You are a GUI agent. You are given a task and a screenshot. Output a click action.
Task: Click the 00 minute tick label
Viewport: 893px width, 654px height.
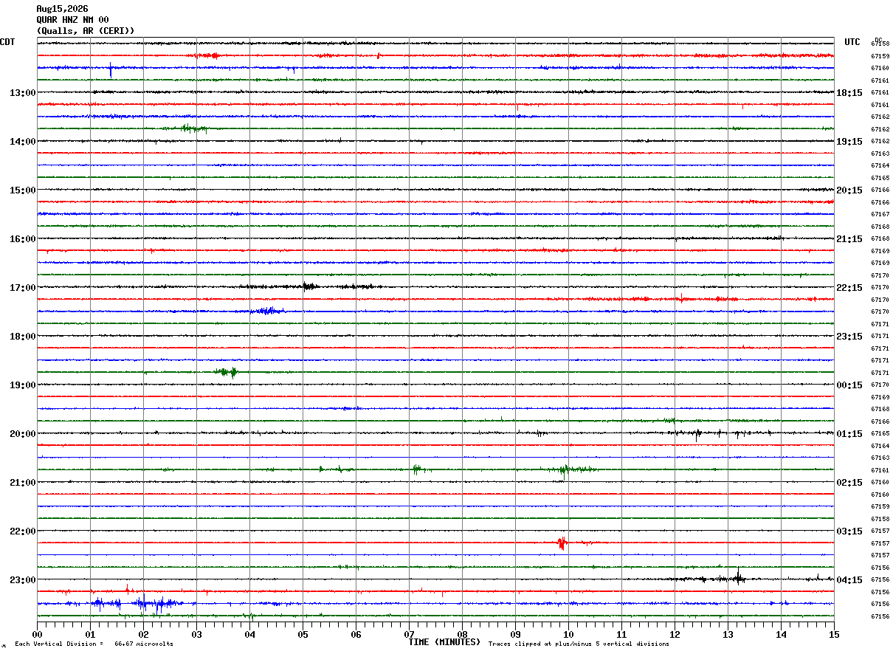(37, 635)
